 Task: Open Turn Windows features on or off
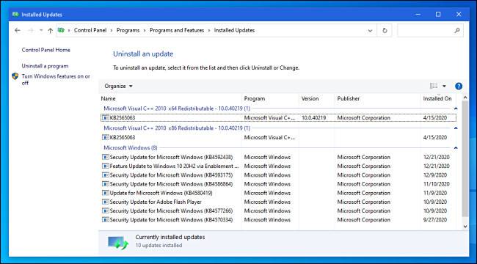tap(56, 79)
